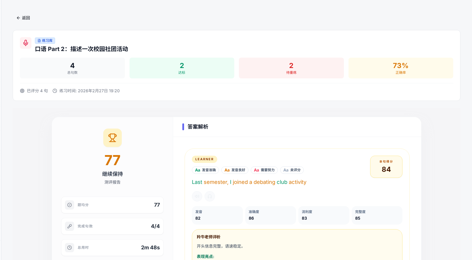Click the 题均分 77 row

113,205
